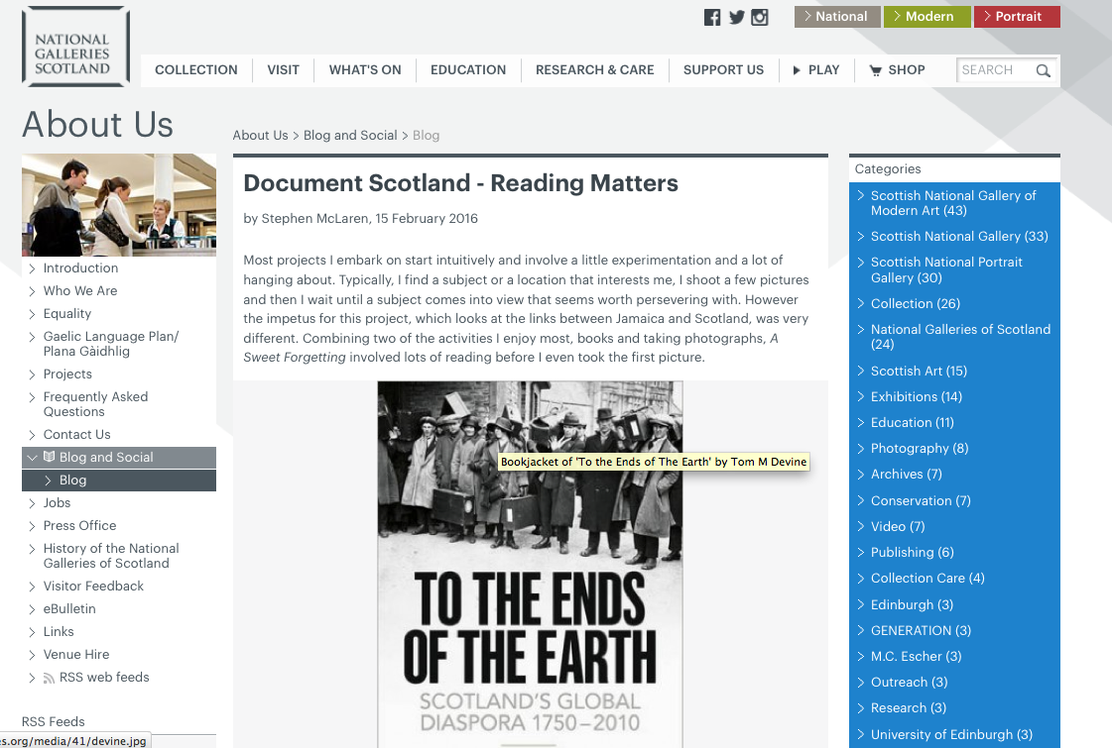Open the Play menu item
The height and width of the screenshot is (748, 1112).
[816, 70]
